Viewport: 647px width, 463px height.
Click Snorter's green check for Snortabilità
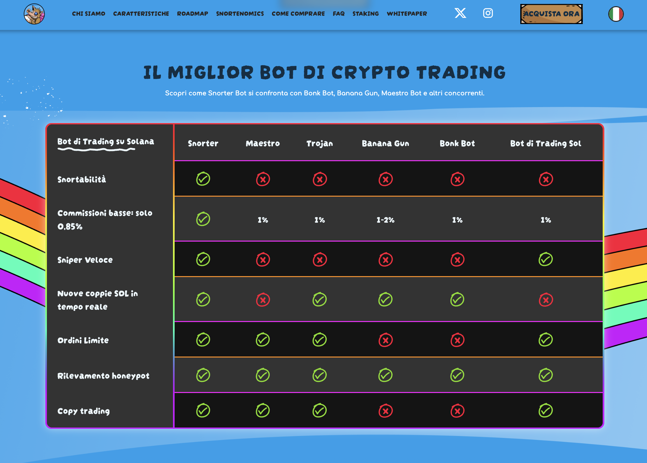click(203, 179)
